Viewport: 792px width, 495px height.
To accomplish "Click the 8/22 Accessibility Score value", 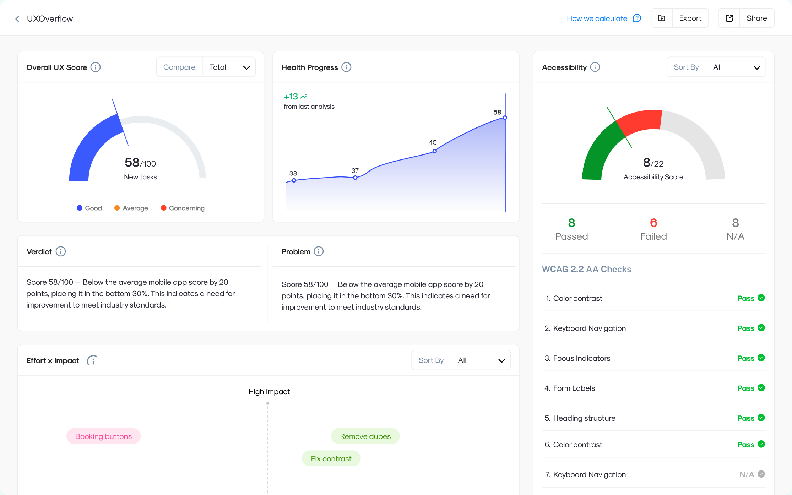I will (x=653, y=163).
